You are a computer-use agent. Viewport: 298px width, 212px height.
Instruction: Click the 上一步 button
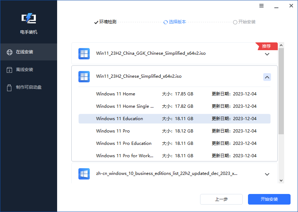pos(221,199)
